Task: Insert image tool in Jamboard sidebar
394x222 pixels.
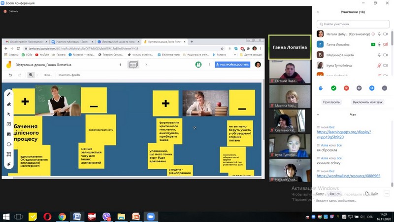Action: pyautogui.click(x=9, y=134)
